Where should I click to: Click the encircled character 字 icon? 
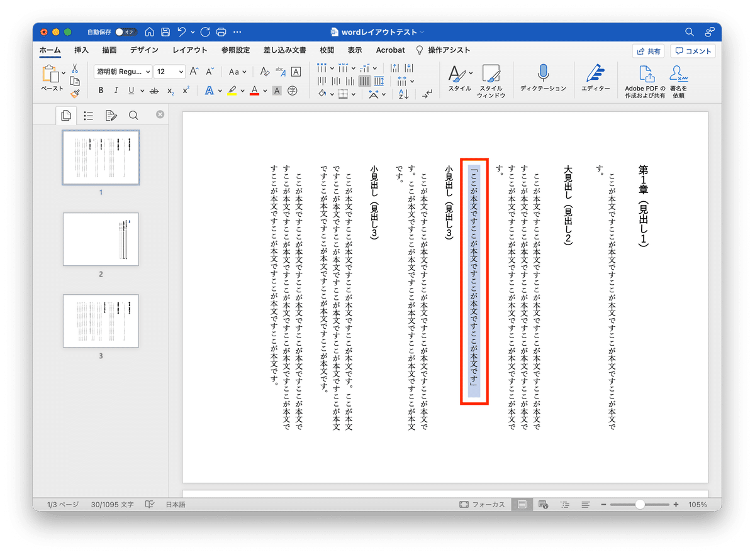292,91
